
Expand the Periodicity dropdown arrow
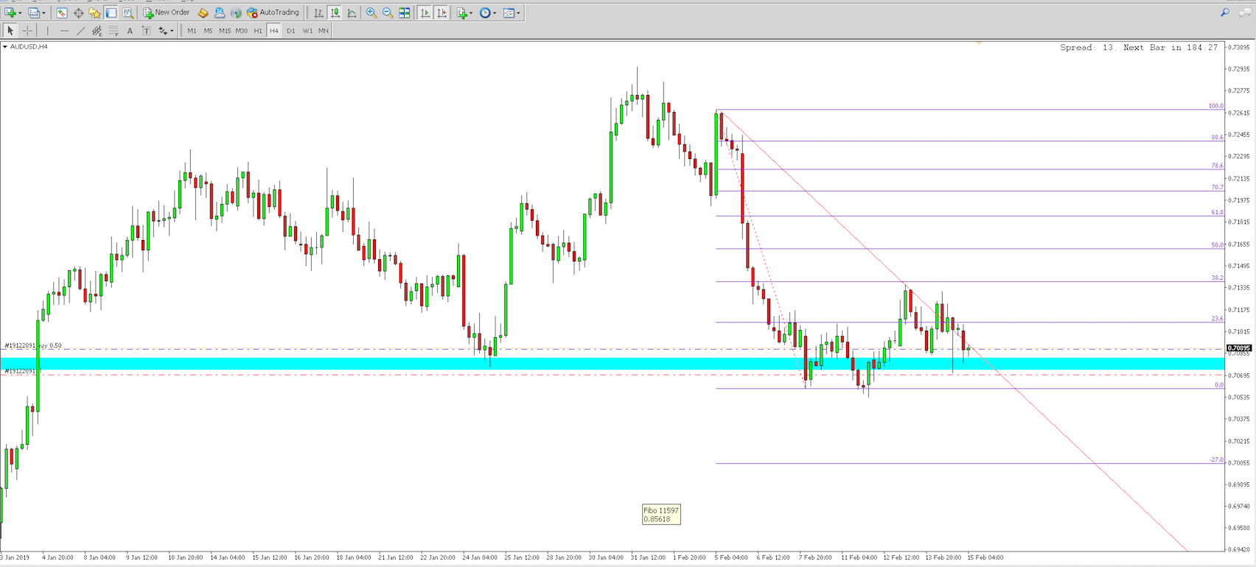(495, 13)
